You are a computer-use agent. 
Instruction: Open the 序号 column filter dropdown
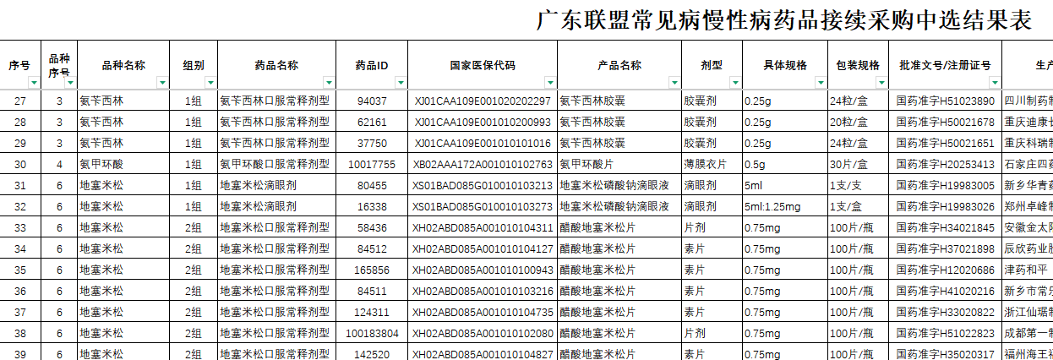click(x=34, y=83)
